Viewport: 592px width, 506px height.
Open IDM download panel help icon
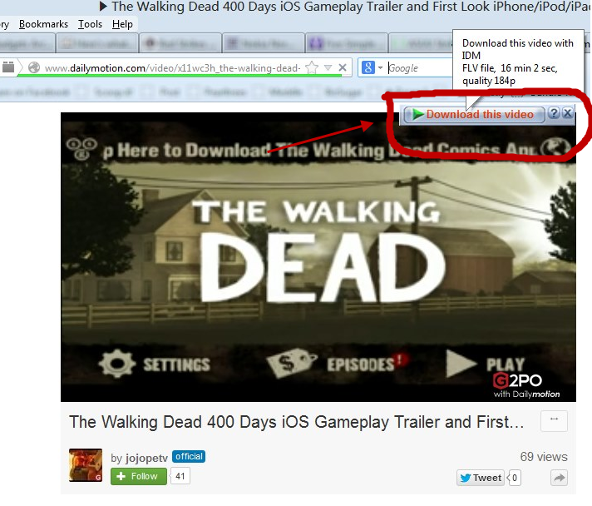click(x=554, y=112)
